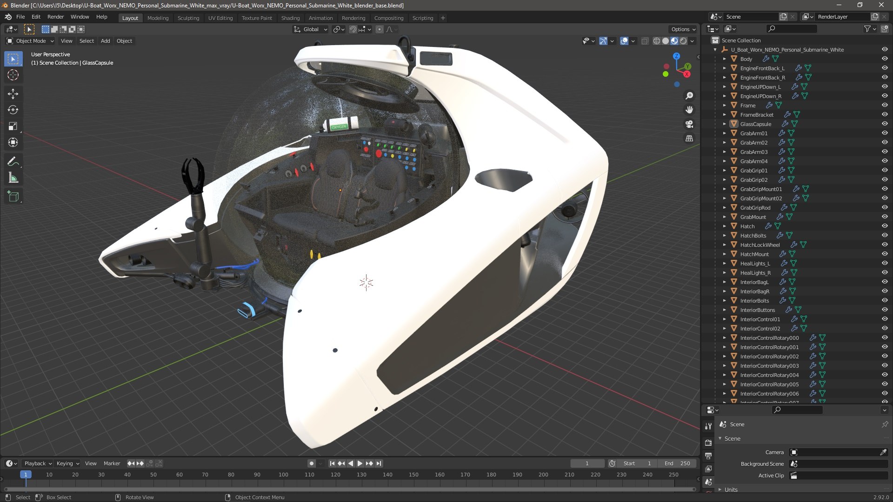Image resolution: width=893 pixels, height=502 pixels.
Task: Jump to the timeline end frame
Action: point(379,463)
